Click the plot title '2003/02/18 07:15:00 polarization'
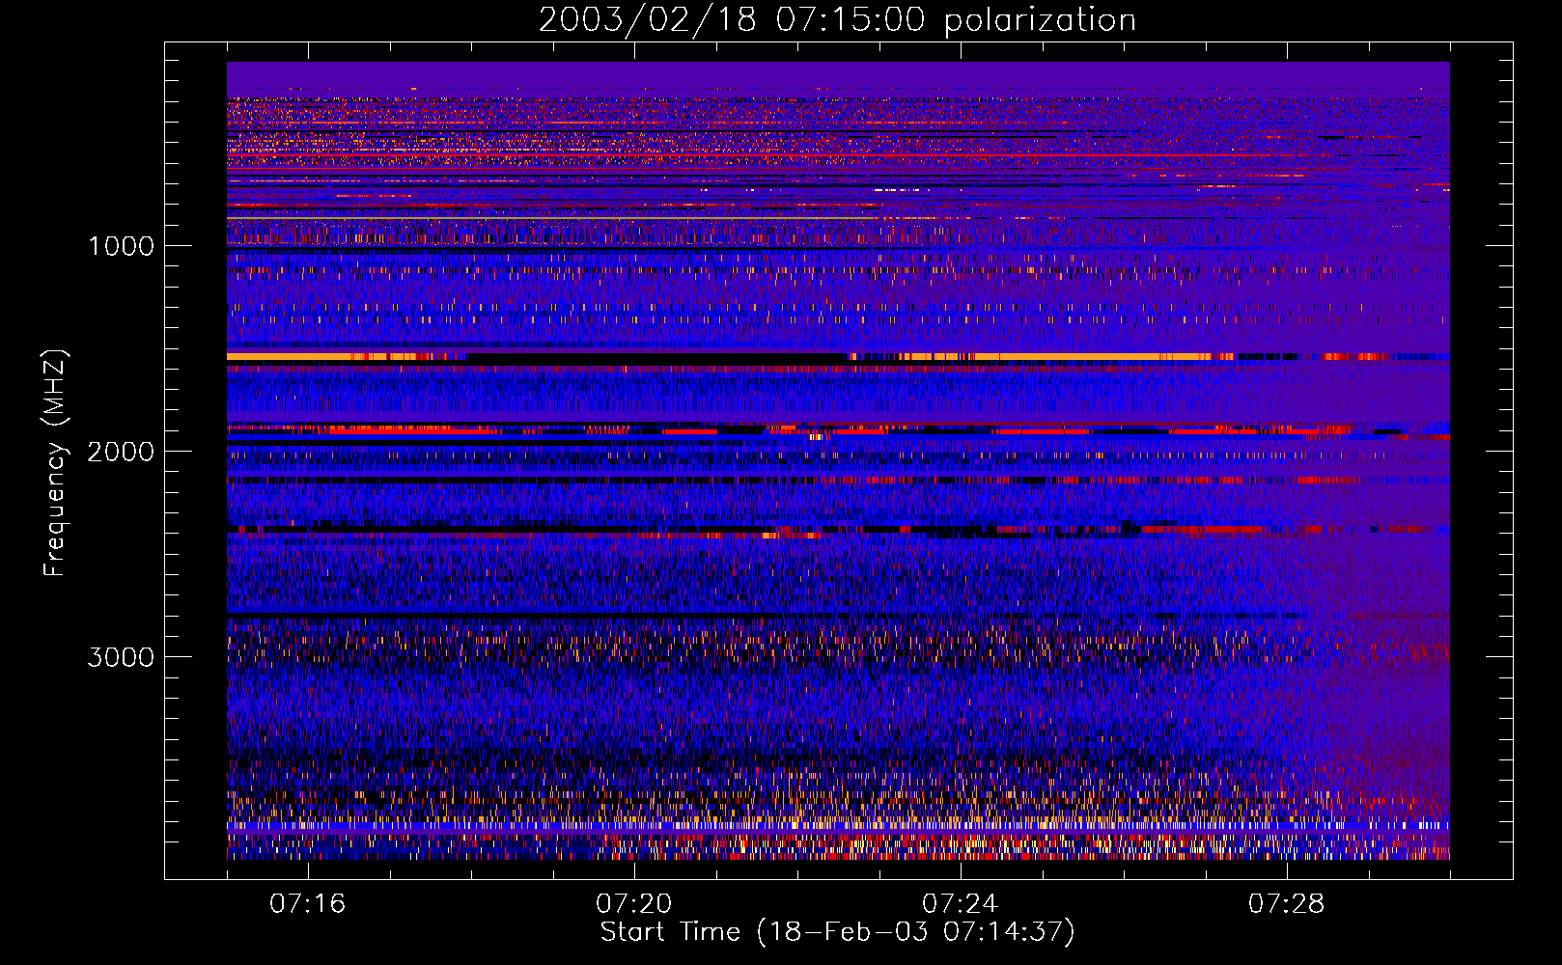 tap(837, 20)
